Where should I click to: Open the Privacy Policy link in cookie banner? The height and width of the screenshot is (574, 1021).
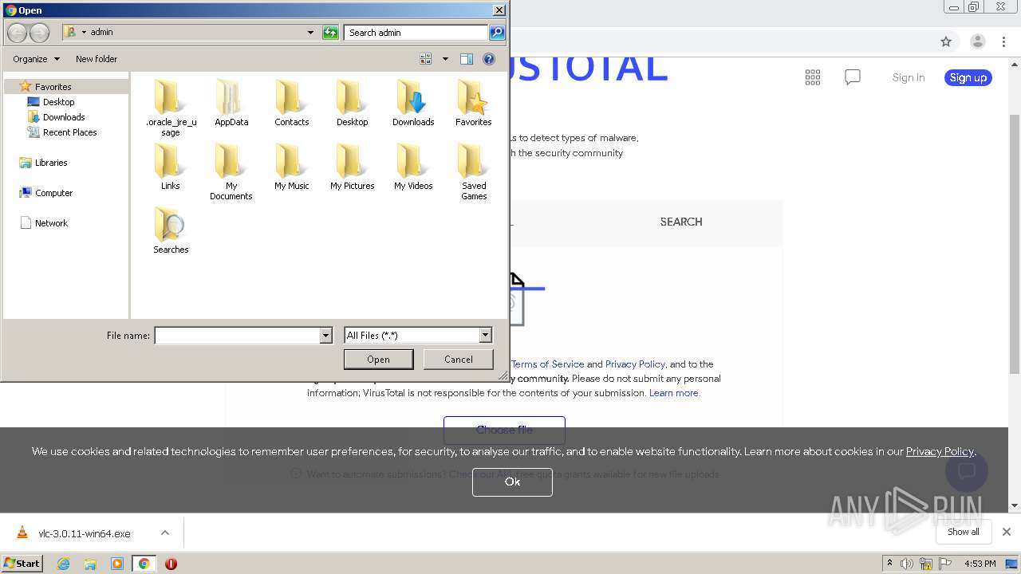click(940, 451)
